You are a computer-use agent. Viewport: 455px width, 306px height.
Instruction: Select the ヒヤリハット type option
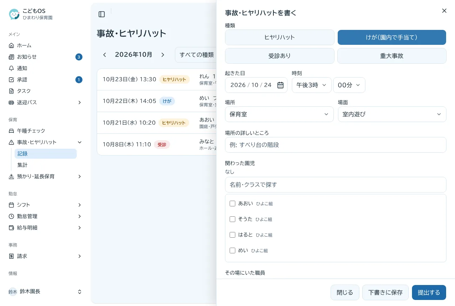[x=280, y=37]
